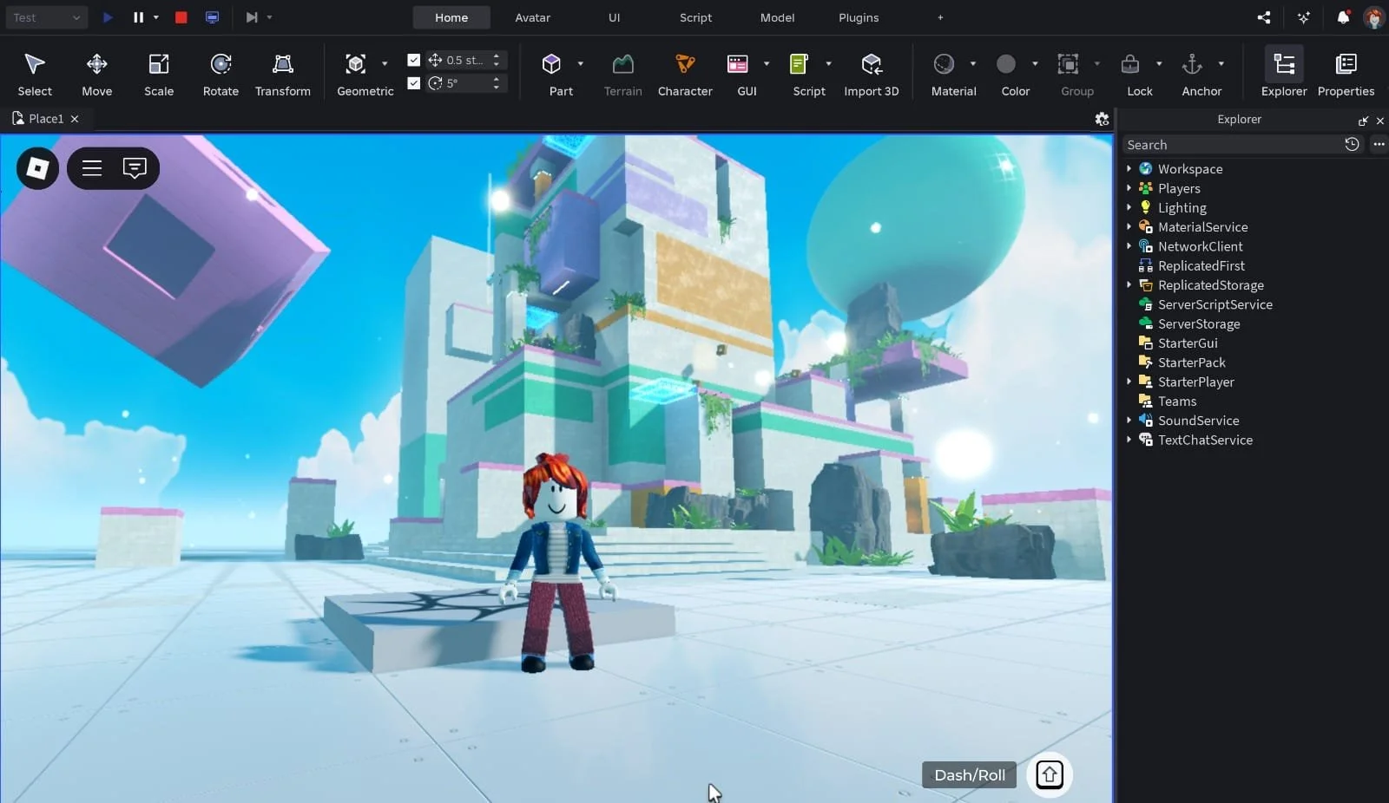Viewport: 1389px width, 803px height.
Task: Open the Character tool
Action: [x=685, y=75]
